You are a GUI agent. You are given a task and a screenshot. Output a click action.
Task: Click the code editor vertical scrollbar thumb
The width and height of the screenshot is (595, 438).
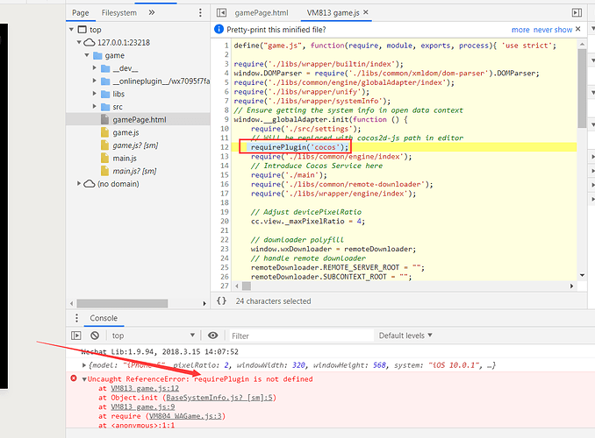582,88
